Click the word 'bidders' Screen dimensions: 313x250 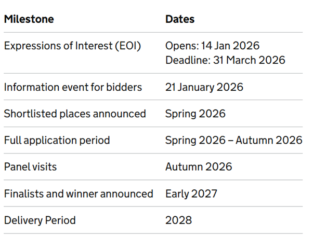point(124,87)
